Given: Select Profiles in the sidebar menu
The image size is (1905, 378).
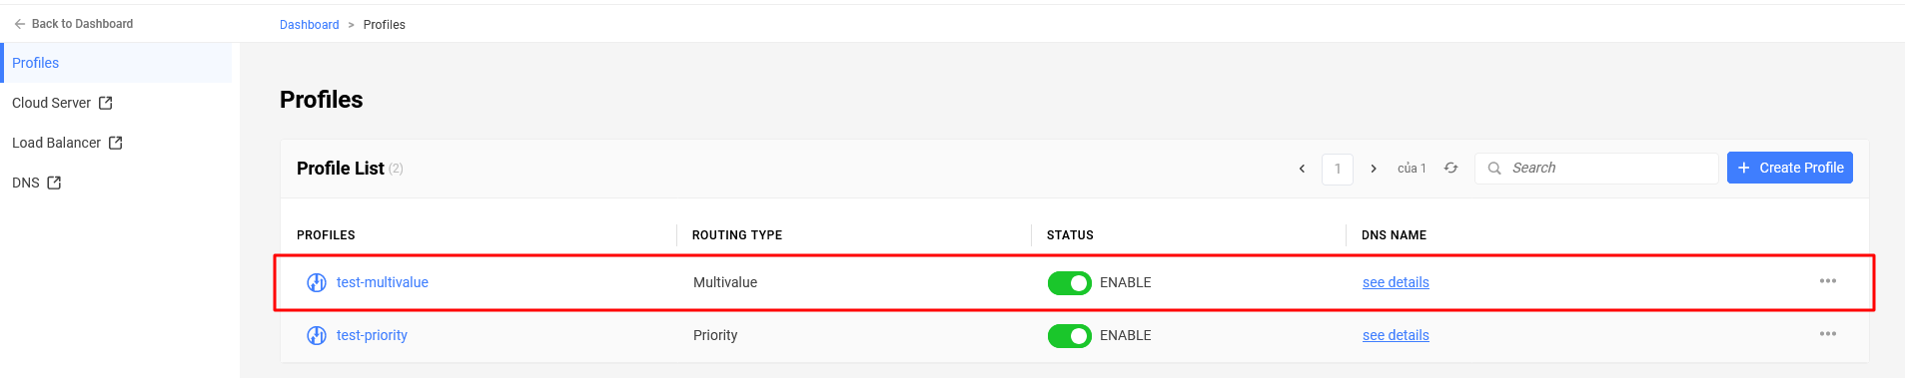Looking at the screenshot, I should tap(117, 63).
